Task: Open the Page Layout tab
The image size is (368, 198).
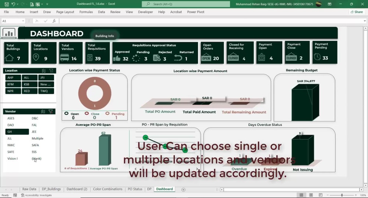Action: coord(65,12)
